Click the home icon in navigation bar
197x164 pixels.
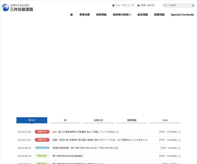pos(71,15)
